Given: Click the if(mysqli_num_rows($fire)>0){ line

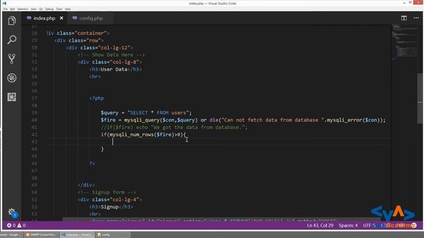Looking at the screenshot, I should pyautogui.click(x=143, y=135).
